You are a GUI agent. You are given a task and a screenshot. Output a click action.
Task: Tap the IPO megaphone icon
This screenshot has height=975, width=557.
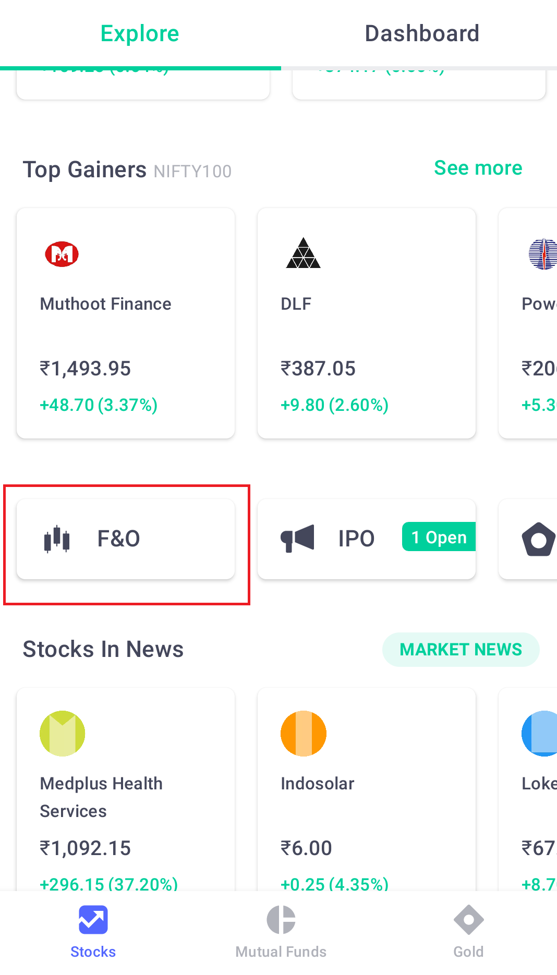pos(297,539)
